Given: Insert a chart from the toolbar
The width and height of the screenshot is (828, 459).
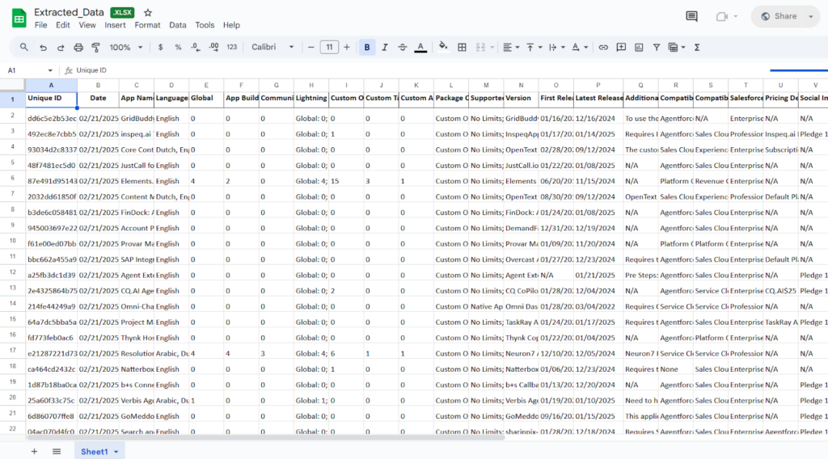Looking at the screenshot, I should pyautogui.click(x=639, y=48).
